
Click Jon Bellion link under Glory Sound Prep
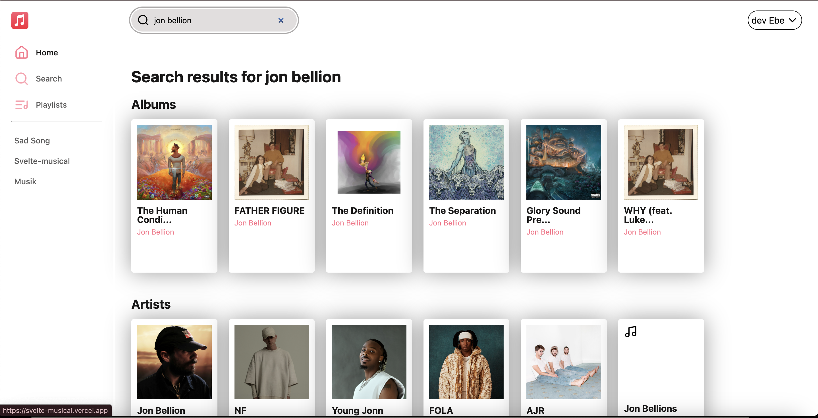point(545,232)
